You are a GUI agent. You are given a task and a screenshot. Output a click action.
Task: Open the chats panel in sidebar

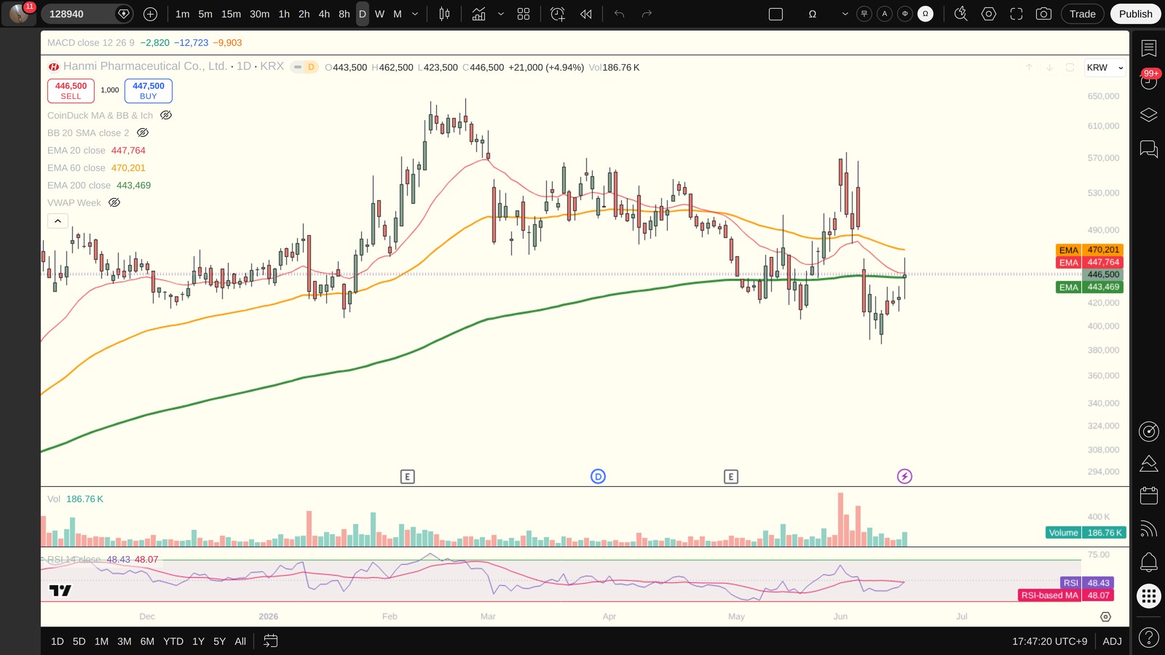[x=1149, y=149]
